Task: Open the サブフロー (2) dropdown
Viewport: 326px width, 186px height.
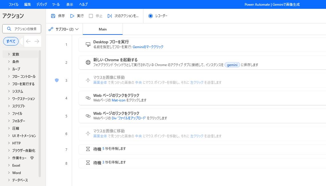Action: point(64,29)
